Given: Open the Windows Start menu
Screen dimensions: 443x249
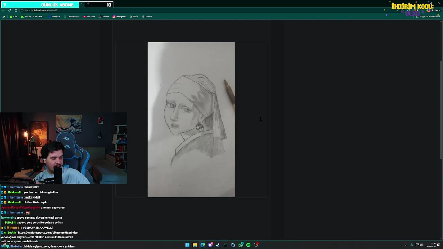Looking at the screenshot, I should click(187, 245).
